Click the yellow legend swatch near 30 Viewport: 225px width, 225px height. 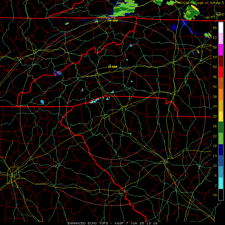(x=221, y=116)
